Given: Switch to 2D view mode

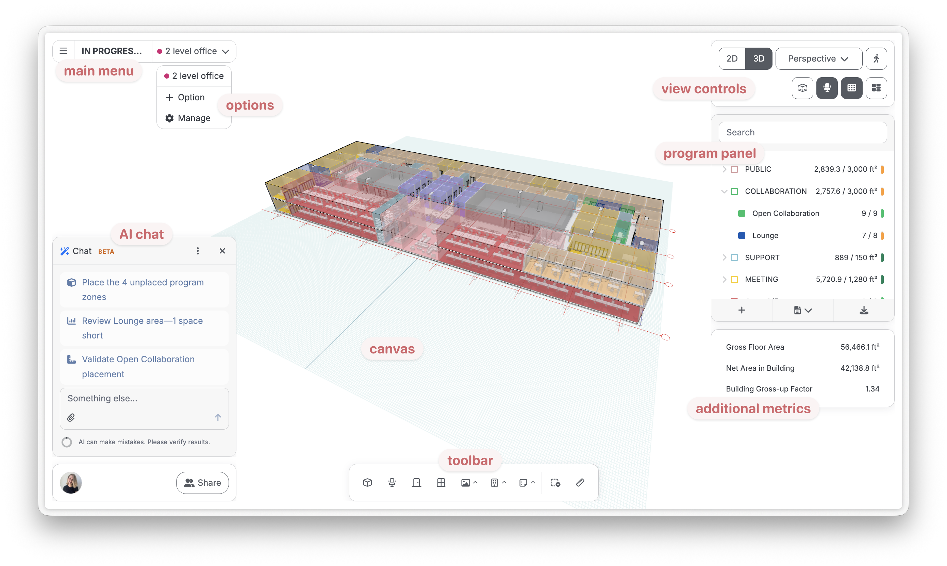Looking at the screenshot, I should [x=732, y=59].
